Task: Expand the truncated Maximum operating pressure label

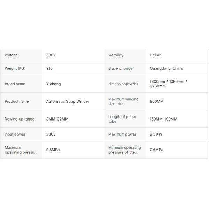Action: point(21,150)
